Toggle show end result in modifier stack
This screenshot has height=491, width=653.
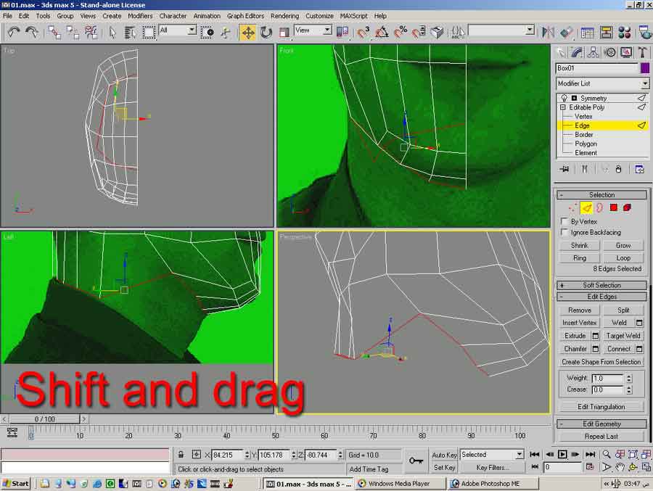click(585, 169)
